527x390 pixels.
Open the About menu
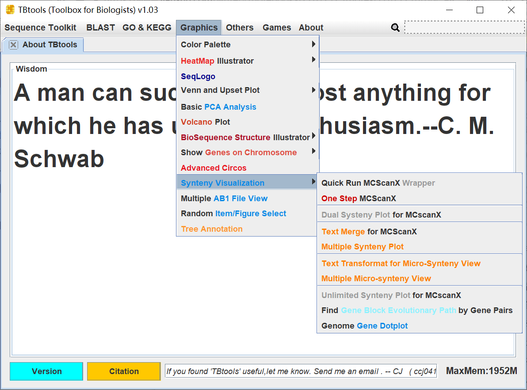(x=311, y=27)
